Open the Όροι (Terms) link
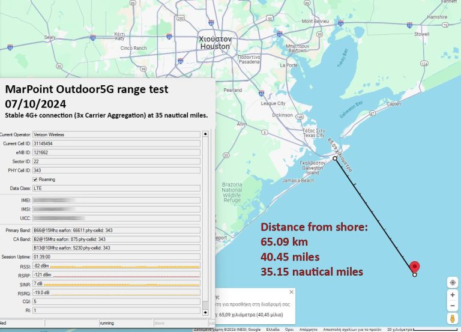The image size is (461, 332). click(x=289, y=330)
